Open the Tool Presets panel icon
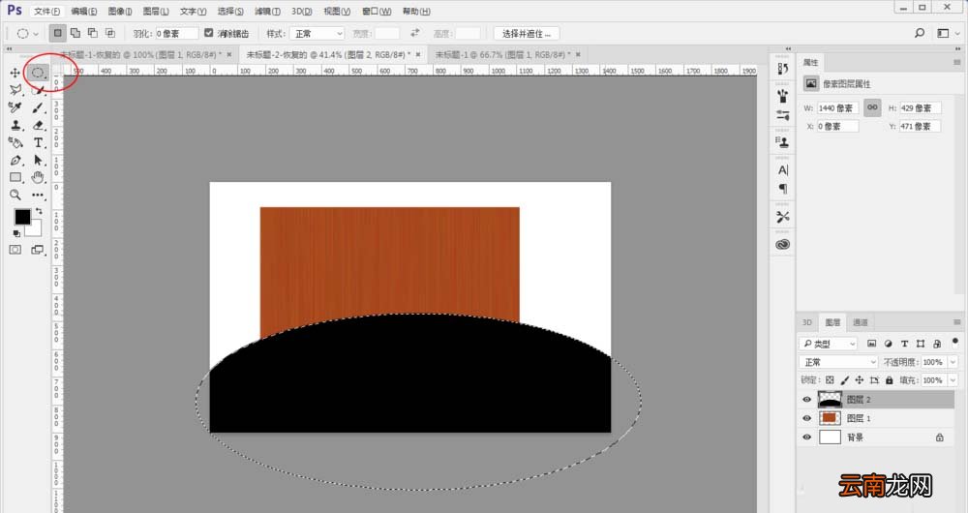The width and height of the screenshot is (968, 513). [x=783, y=217]
